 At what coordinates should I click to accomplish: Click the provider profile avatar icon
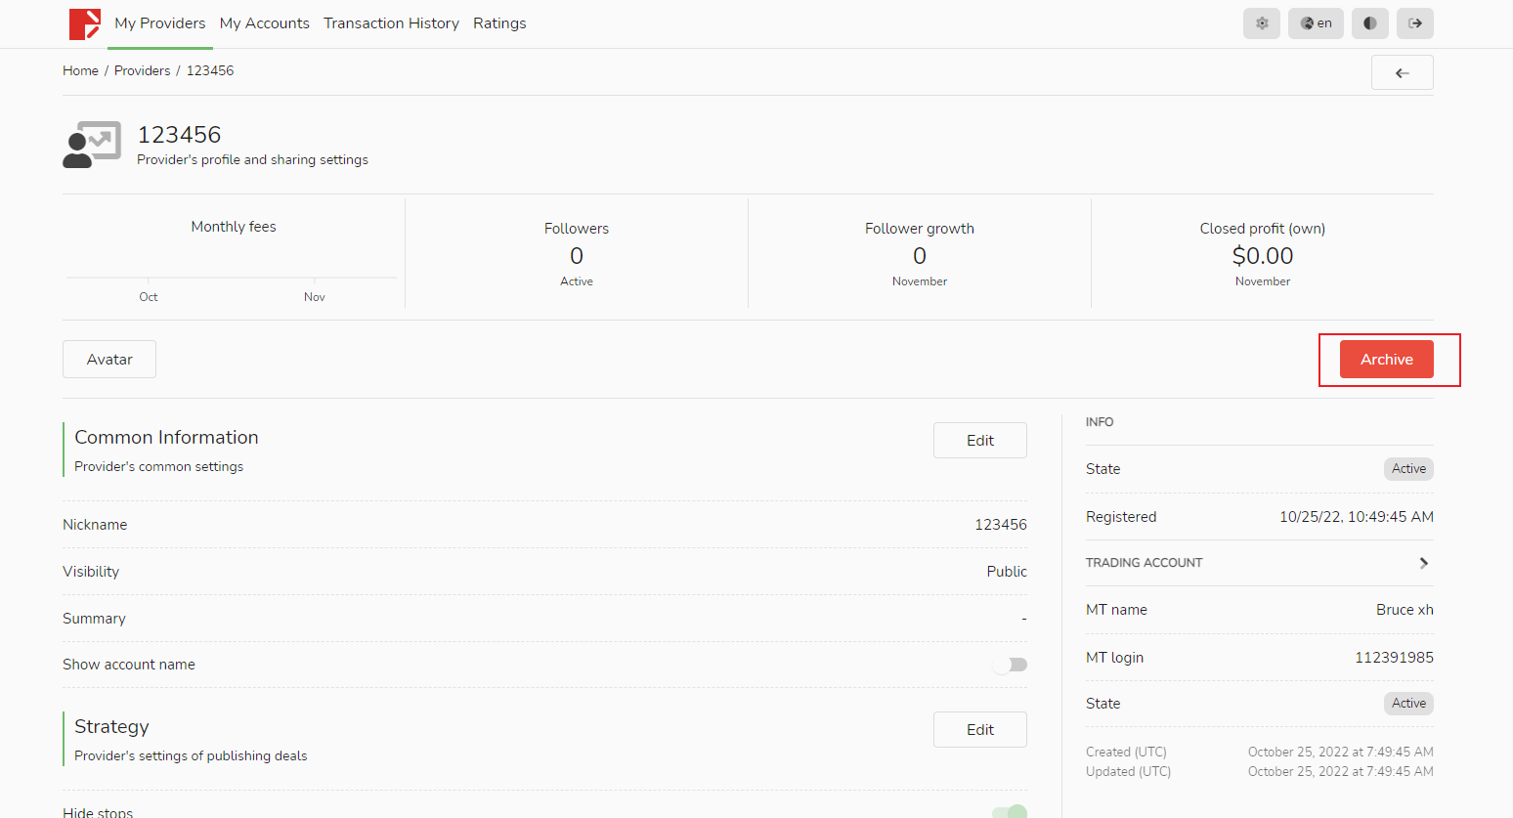point(92,145)
